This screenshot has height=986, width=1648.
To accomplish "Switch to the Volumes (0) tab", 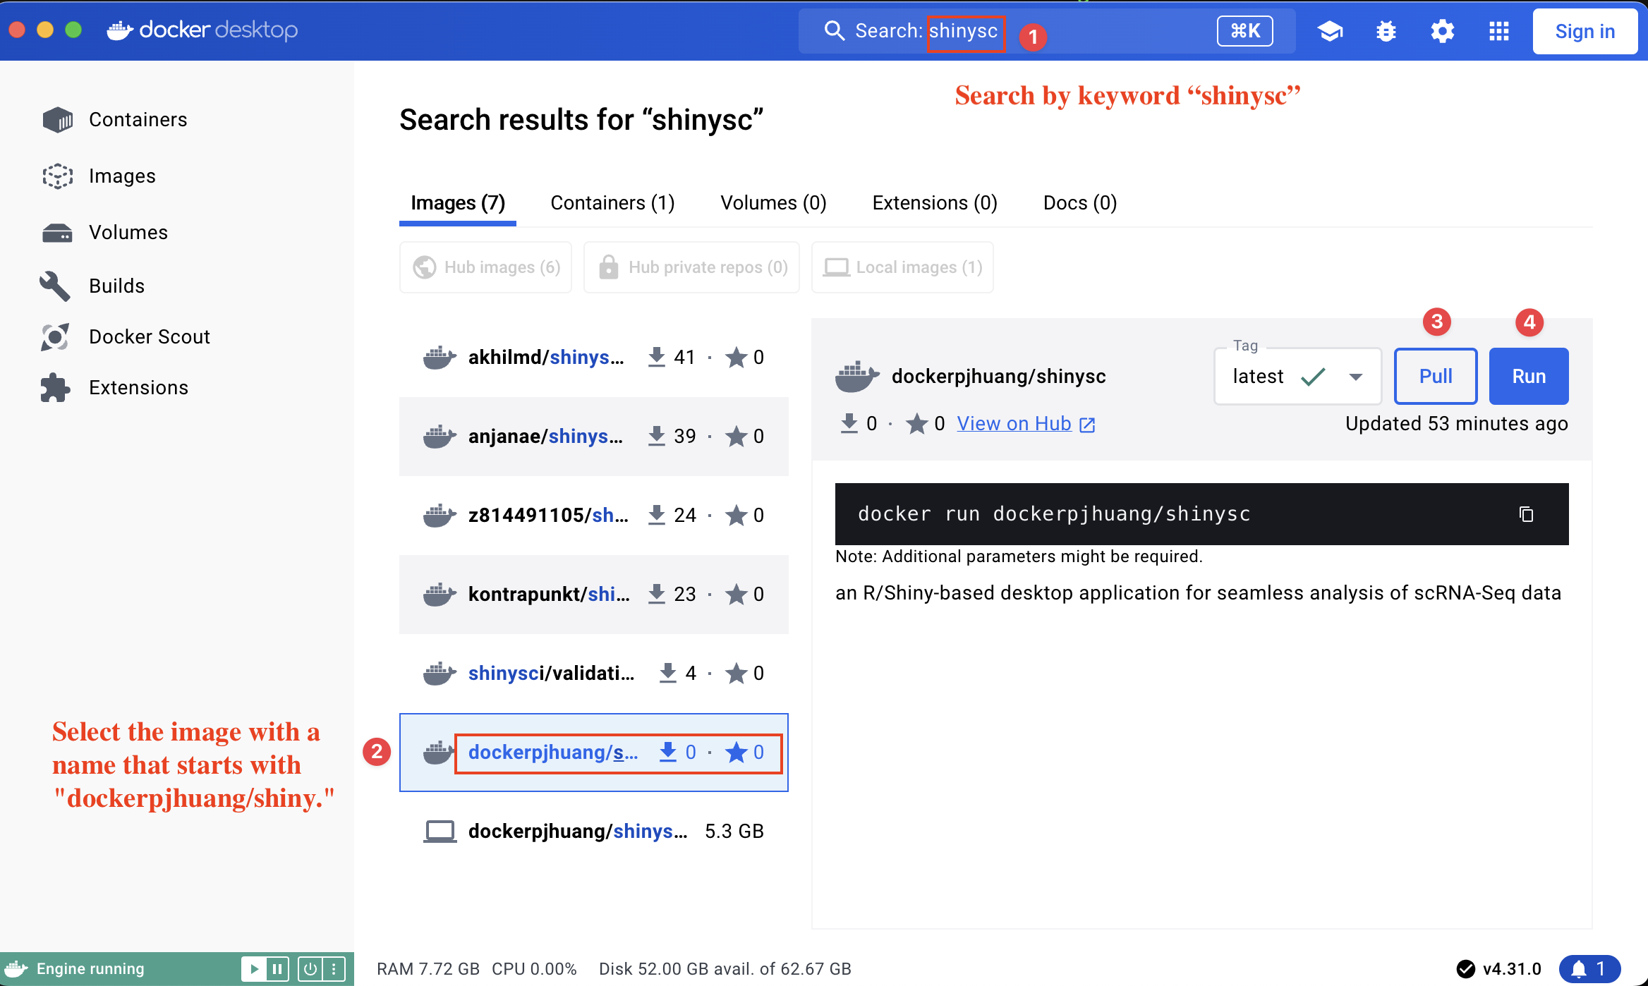I will 773,203.
